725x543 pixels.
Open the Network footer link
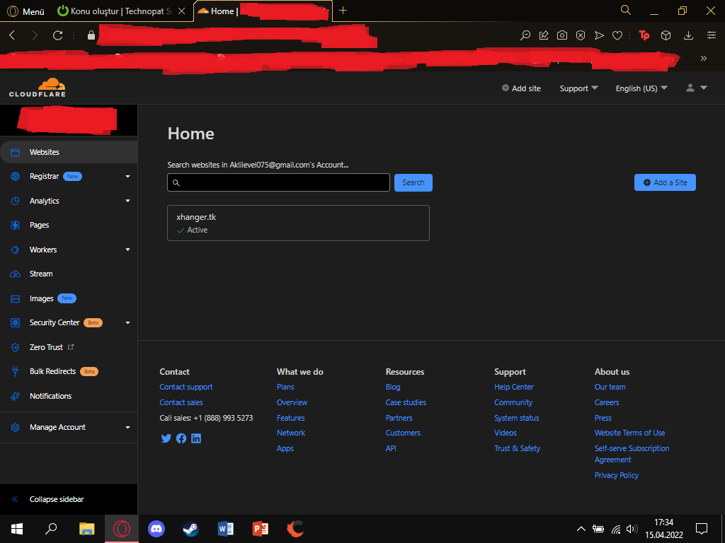click(291, 433)
